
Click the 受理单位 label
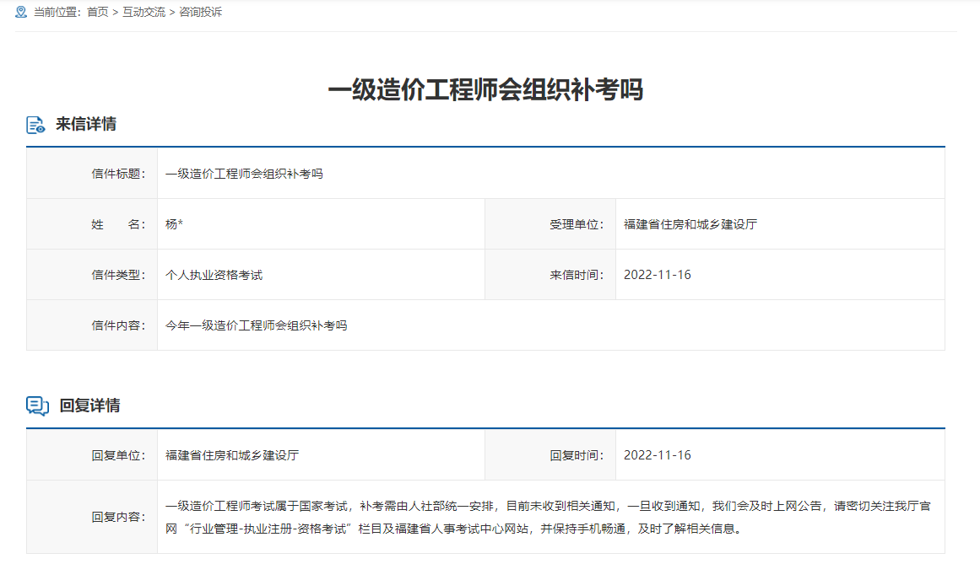577,224
